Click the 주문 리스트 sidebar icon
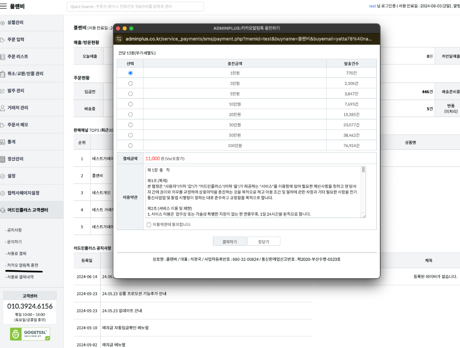 (x=2, y=57)
